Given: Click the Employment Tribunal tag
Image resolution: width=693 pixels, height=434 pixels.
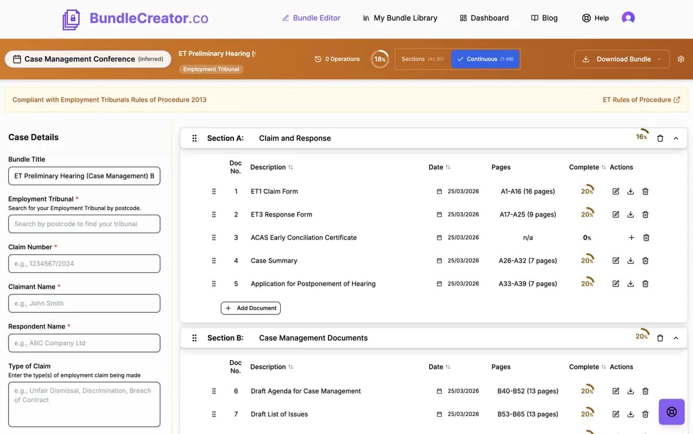Looking at the screenshot, I should 211,69.
